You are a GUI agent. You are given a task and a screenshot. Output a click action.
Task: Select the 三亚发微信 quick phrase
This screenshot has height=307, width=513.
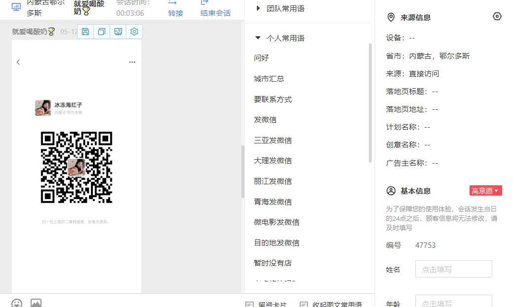pos(273,140)
